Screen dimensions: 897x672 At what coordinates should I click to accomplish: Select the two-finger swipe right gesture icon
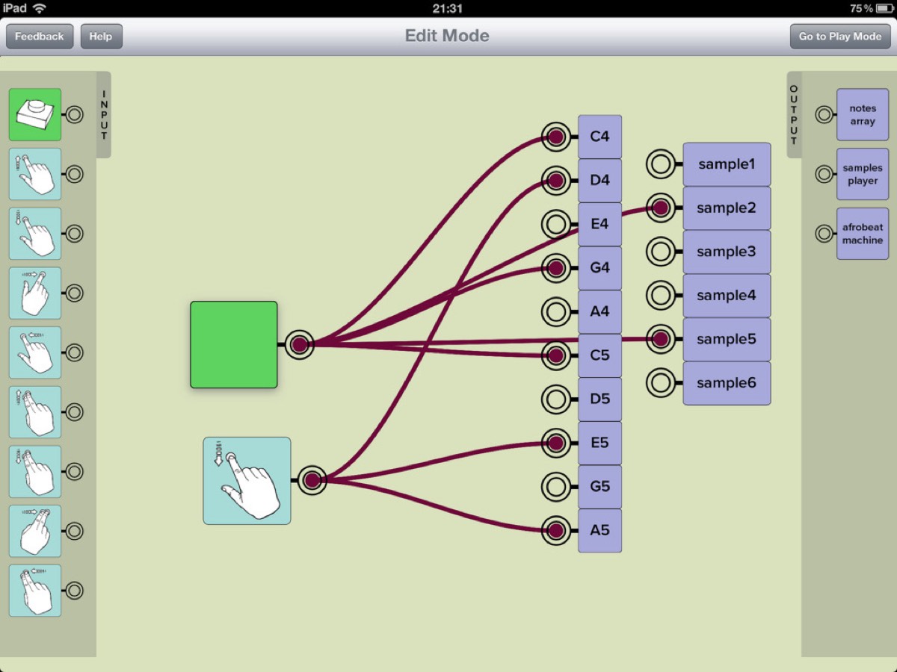[35, 531]
